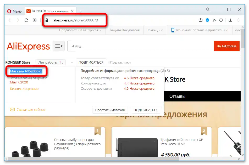Image resolution: width=249 pixels, height=165 pixels.
Task: Click top ПОДПИСАТЬСЯ button near subscribers
Action: [91, 62]
